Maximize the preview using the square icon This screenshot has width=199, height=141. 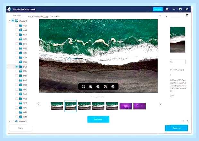pyautogui.click(x=160, y=16)
